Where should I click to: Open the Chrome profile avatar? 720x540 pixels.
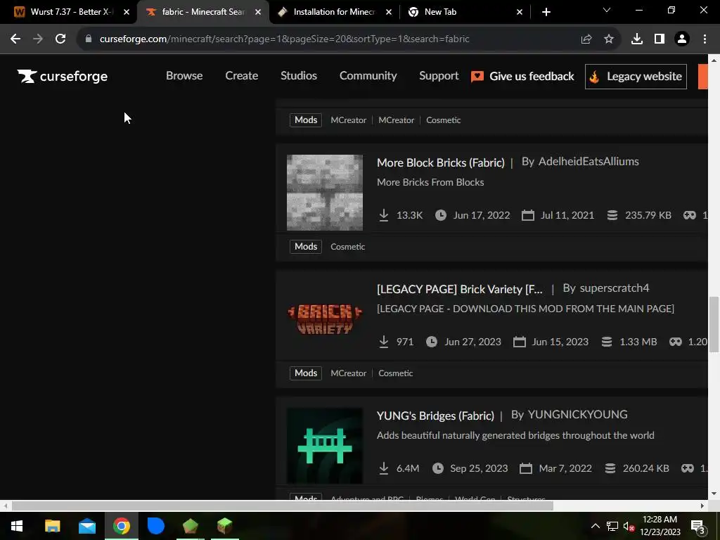[x=682, y=39]
